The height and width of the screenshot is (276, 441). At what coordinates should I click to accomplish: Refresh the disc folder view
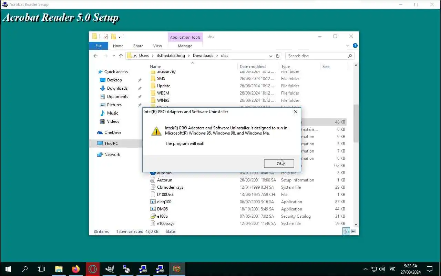click(x=278, y=56)
